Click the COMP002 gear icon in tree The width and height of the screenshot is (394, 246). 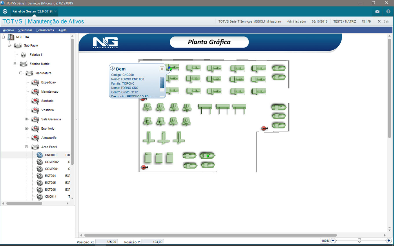(40, 162)
